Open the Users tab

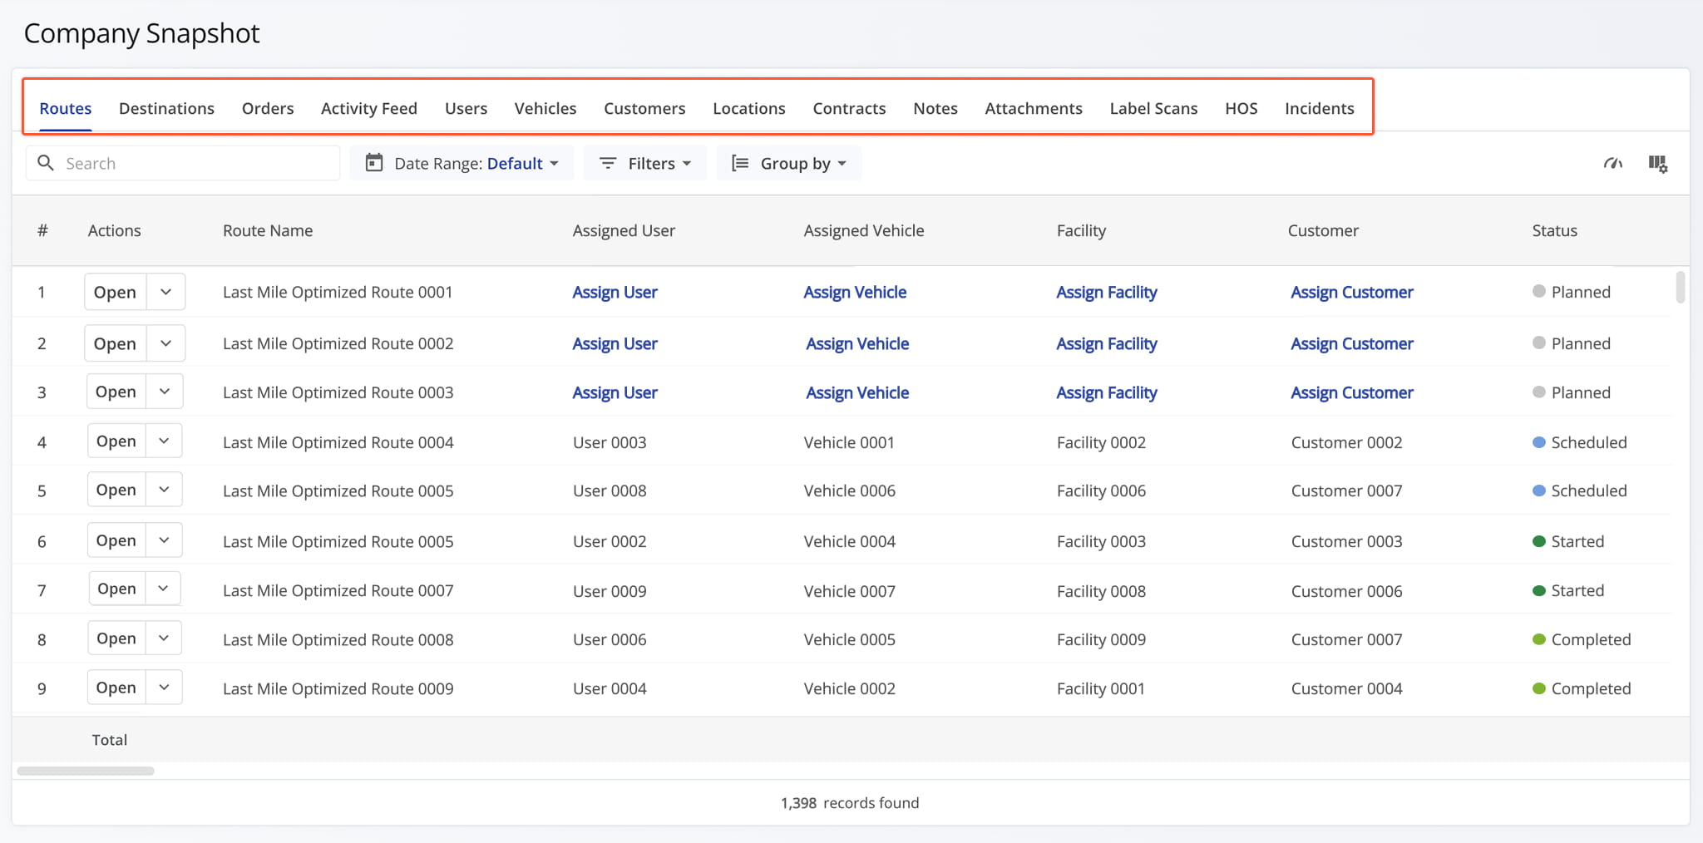pos(466,108)
